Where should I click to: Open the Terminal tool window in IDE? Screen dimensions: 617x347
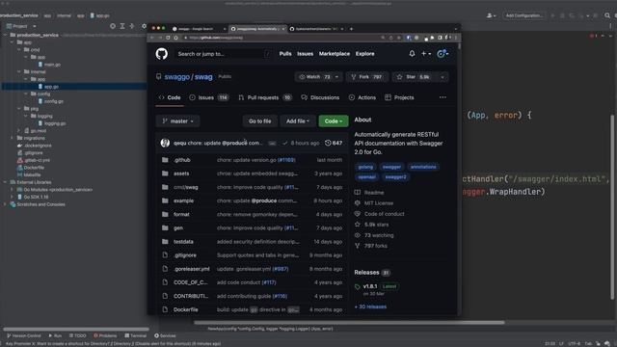pos(135,335)
